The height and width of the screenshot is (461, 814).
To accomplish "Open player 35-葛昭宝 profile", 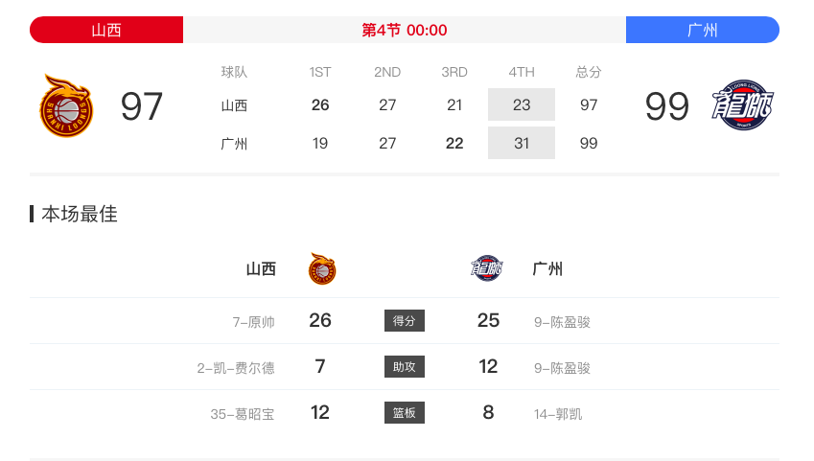I will [x=243, y=414].
